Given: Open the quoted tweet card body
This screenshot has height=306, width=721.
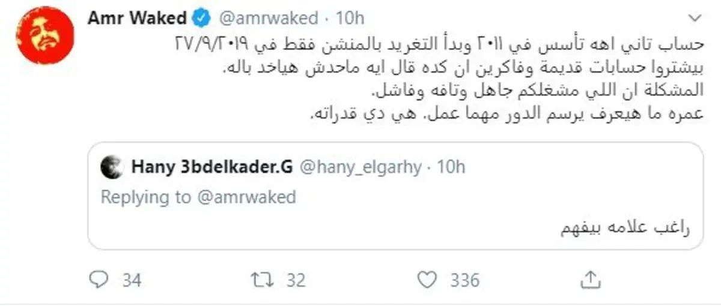Looking at the screenshot, I should click(395, 196).
